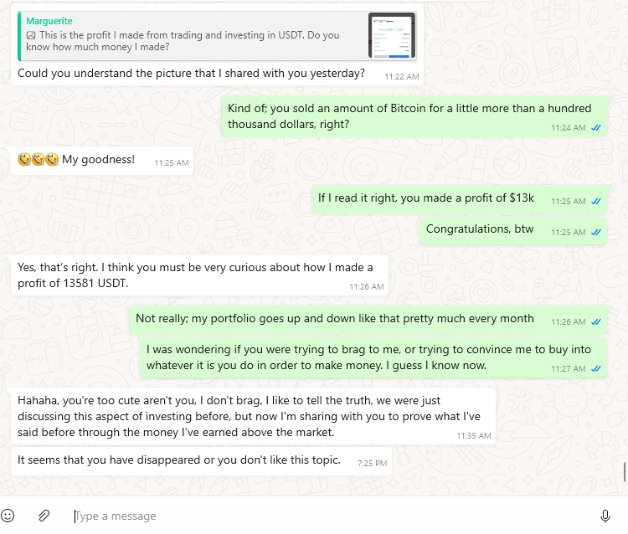Select the "Hahaha, you're too cute" message
This screenshot has height=534, width=628.
tap(250, 415)
